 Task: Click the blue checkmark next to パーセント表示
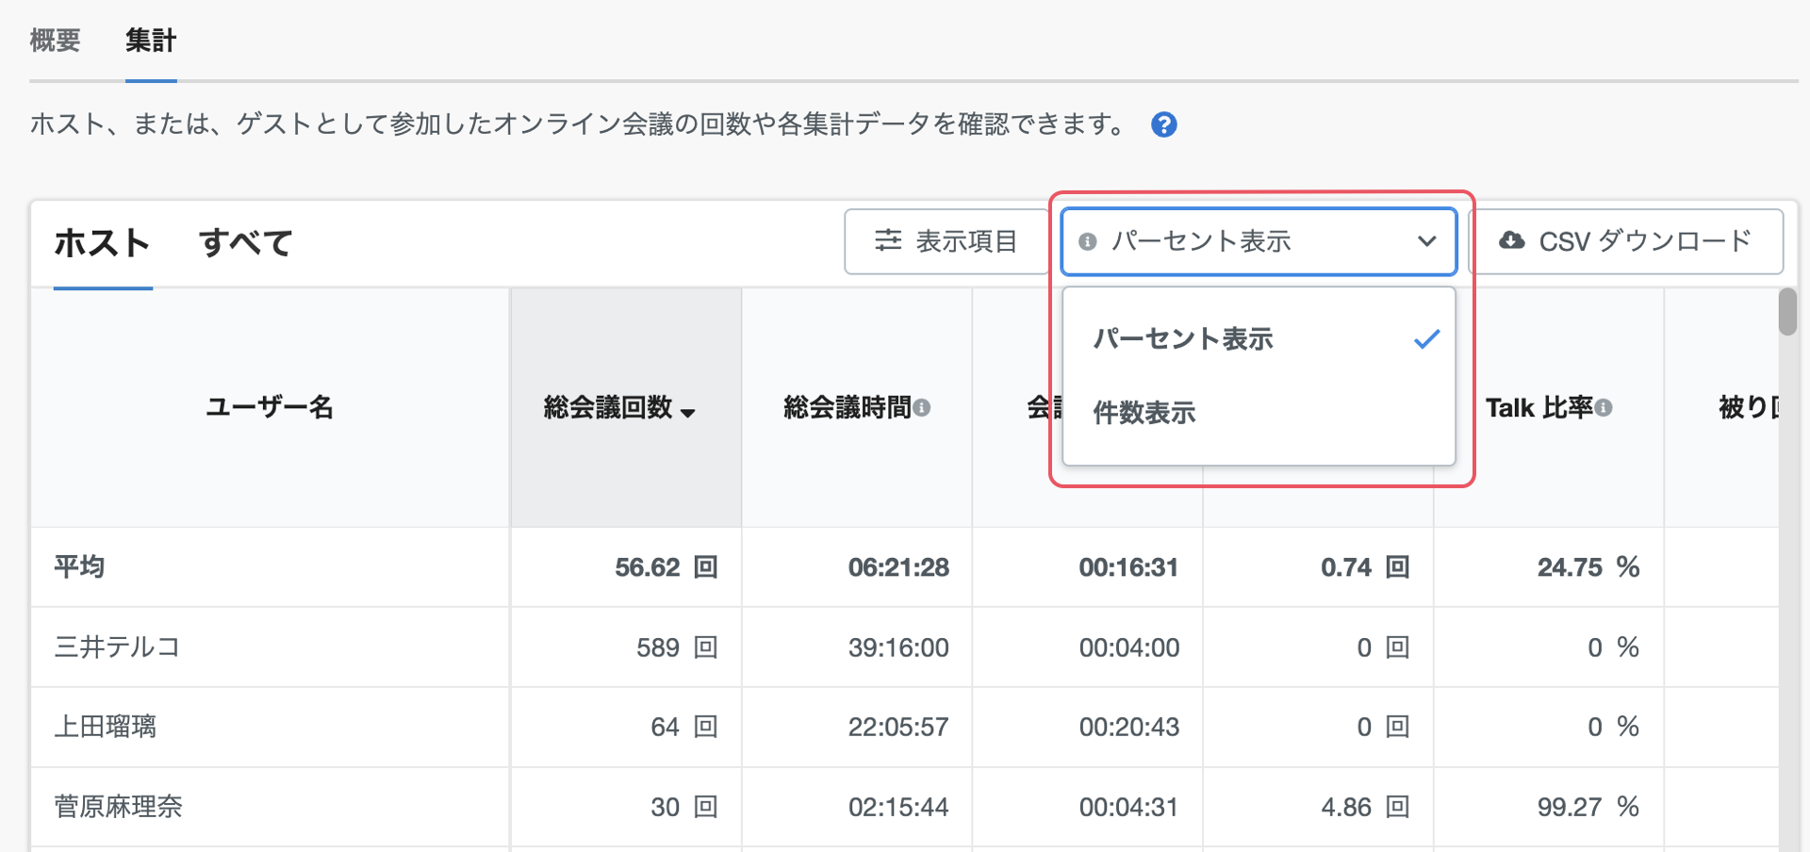(1426, 339)
